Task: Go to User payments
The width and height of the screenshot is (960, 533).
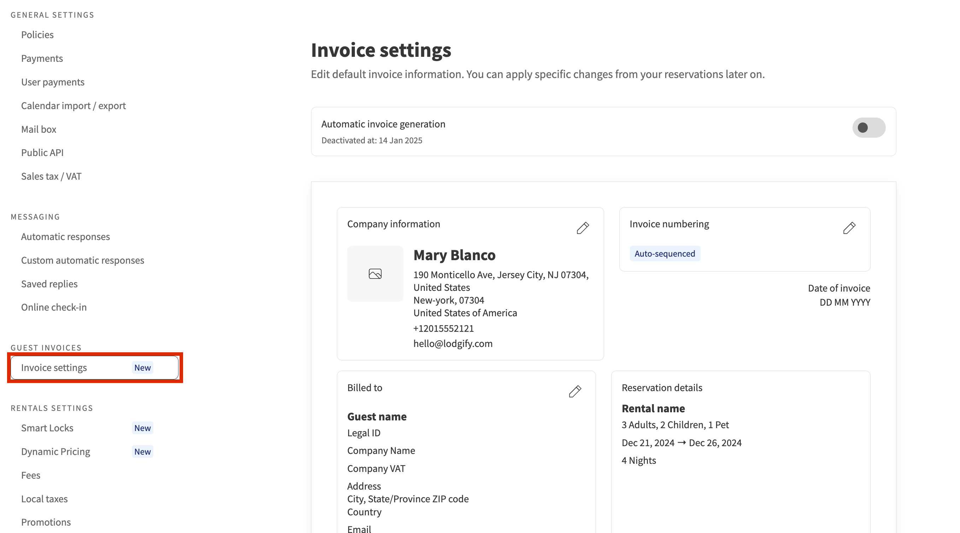Action: [53, 82]
